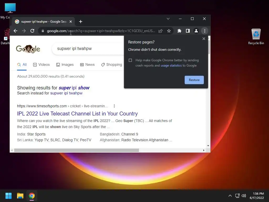Open the tab search chevron

[168, 19]
